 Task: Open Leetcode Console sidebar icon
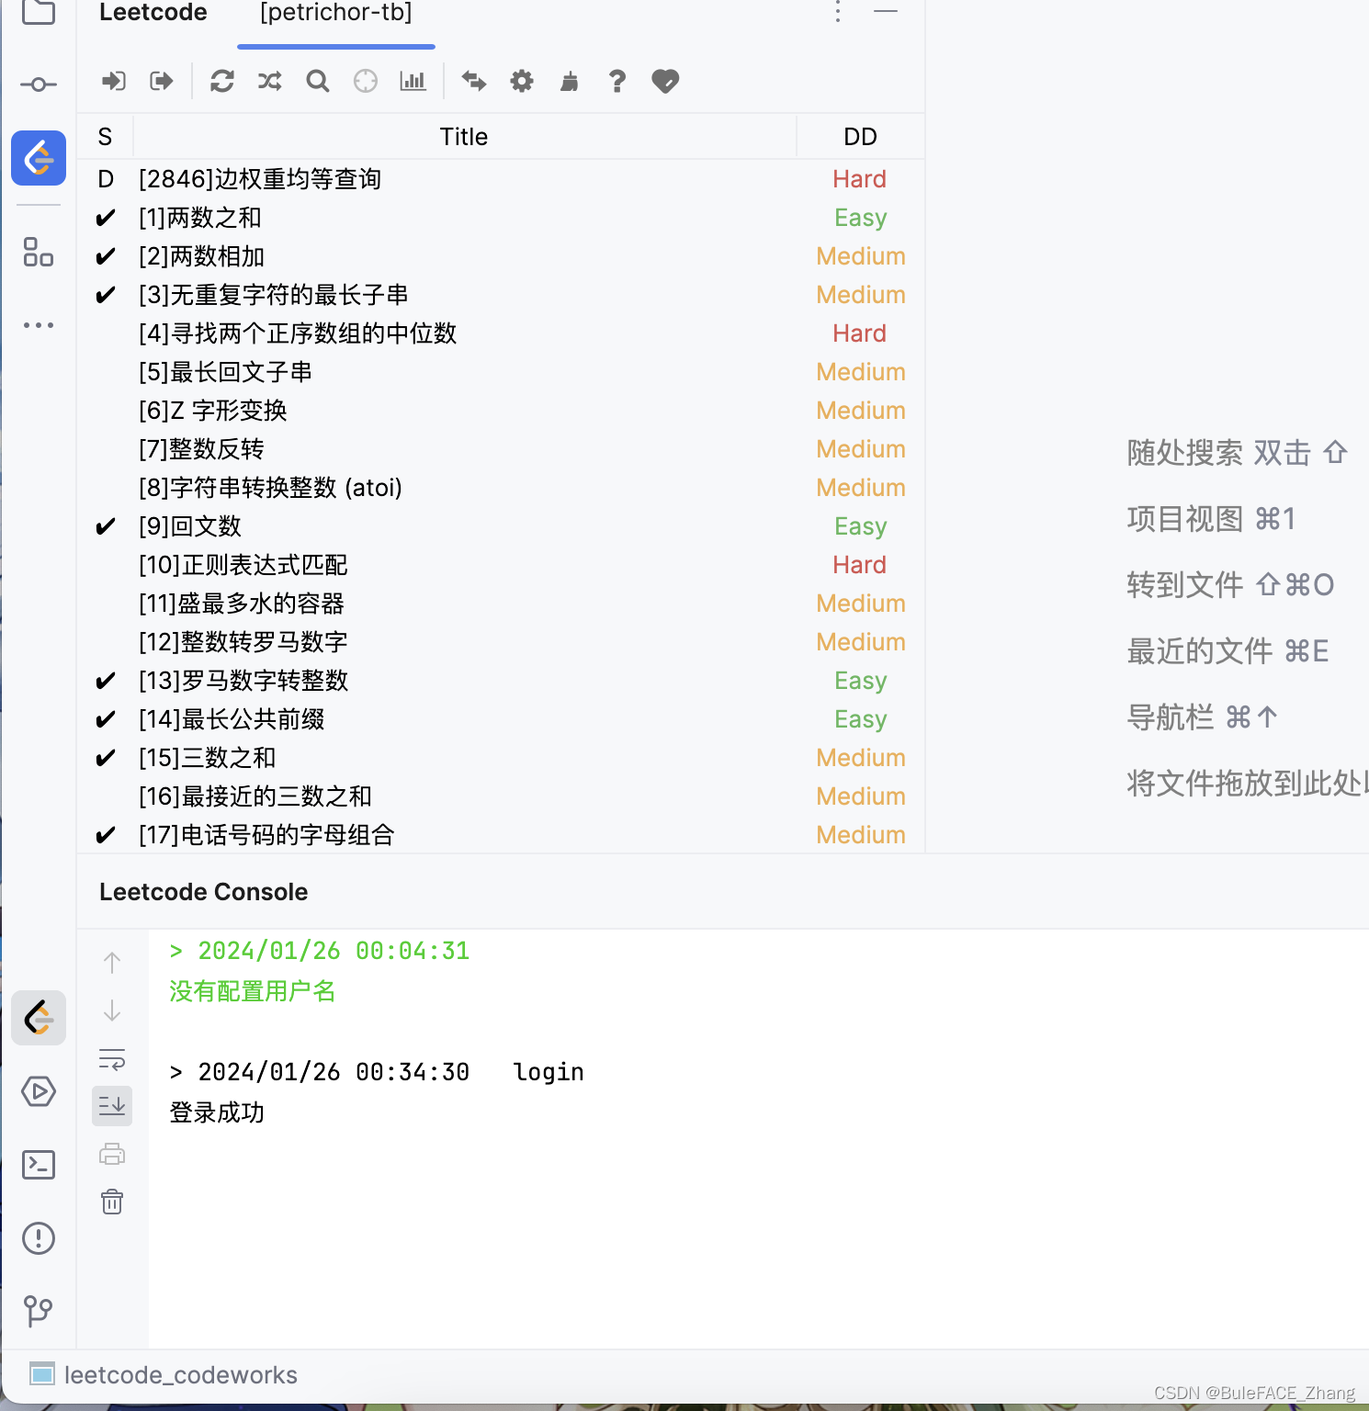pos(39,1018)
